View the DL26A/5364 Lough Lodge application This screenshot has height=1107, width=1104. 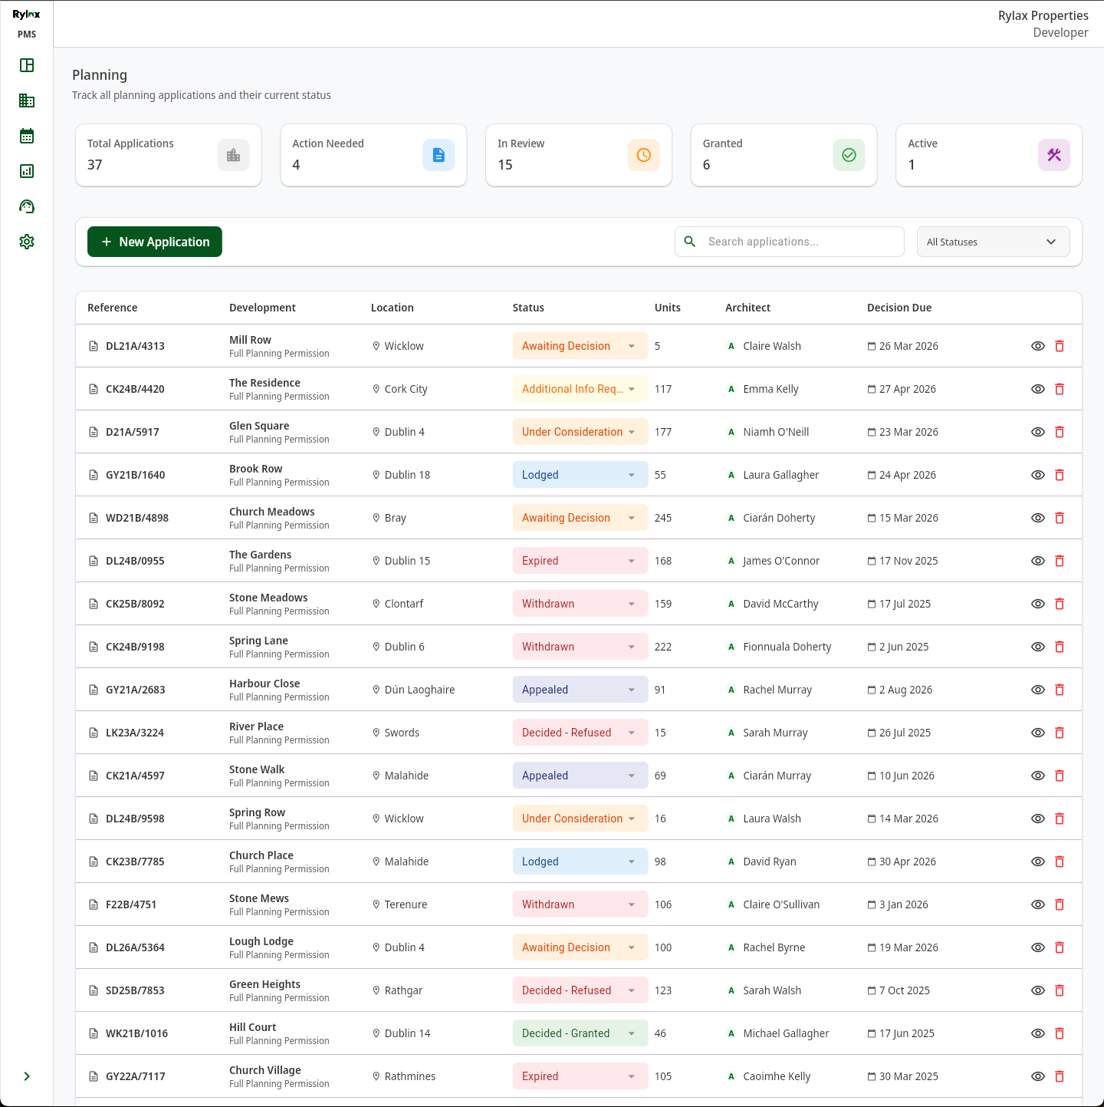(1038, 947)
